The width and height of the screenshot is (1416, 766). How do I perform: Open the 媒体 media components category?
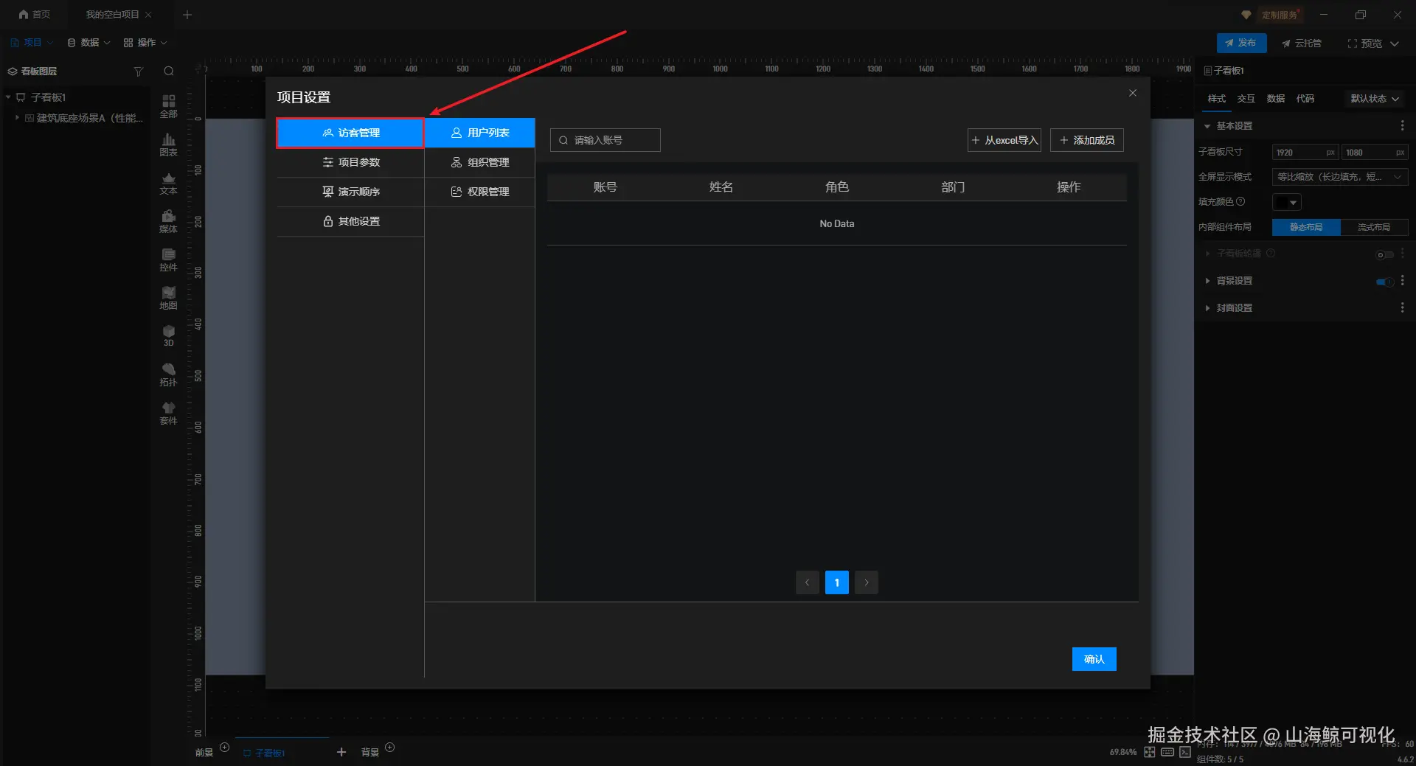click(x=169, y=220)
